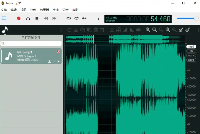Open the 文件 menu
The width and height of the screenshot is (200, 134).
click(x=4, y=10)
